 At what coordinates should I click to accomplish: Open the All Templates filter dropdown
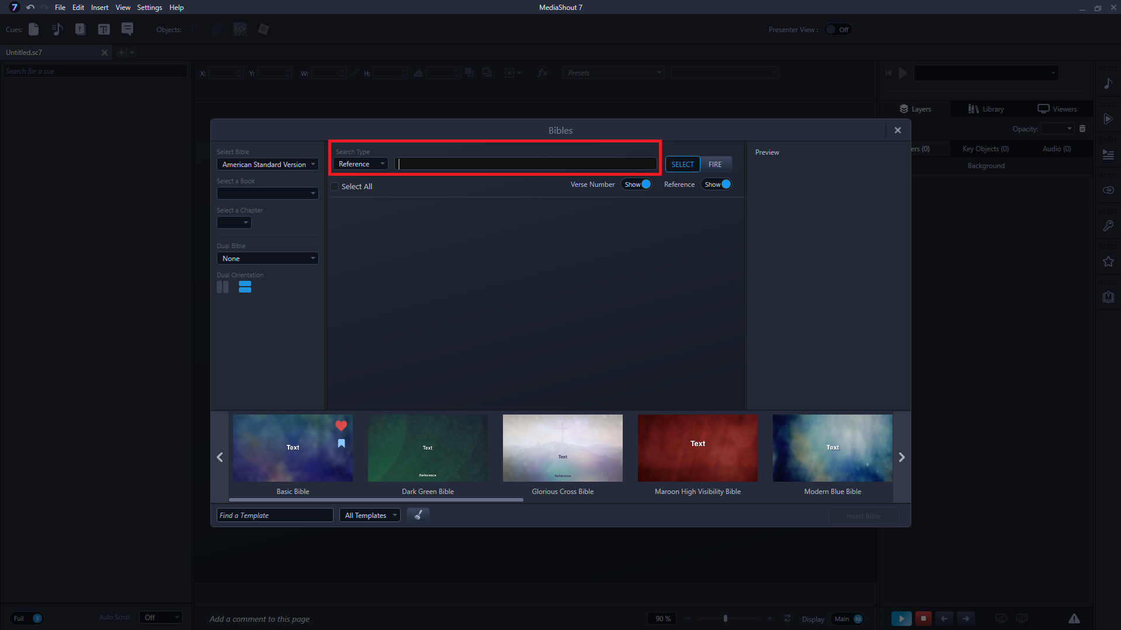click(370, 516)
